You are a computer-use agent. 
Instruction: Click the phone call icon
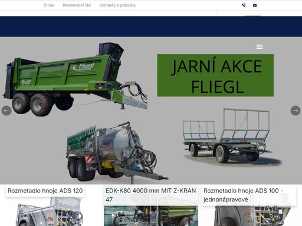coord(244,5)
